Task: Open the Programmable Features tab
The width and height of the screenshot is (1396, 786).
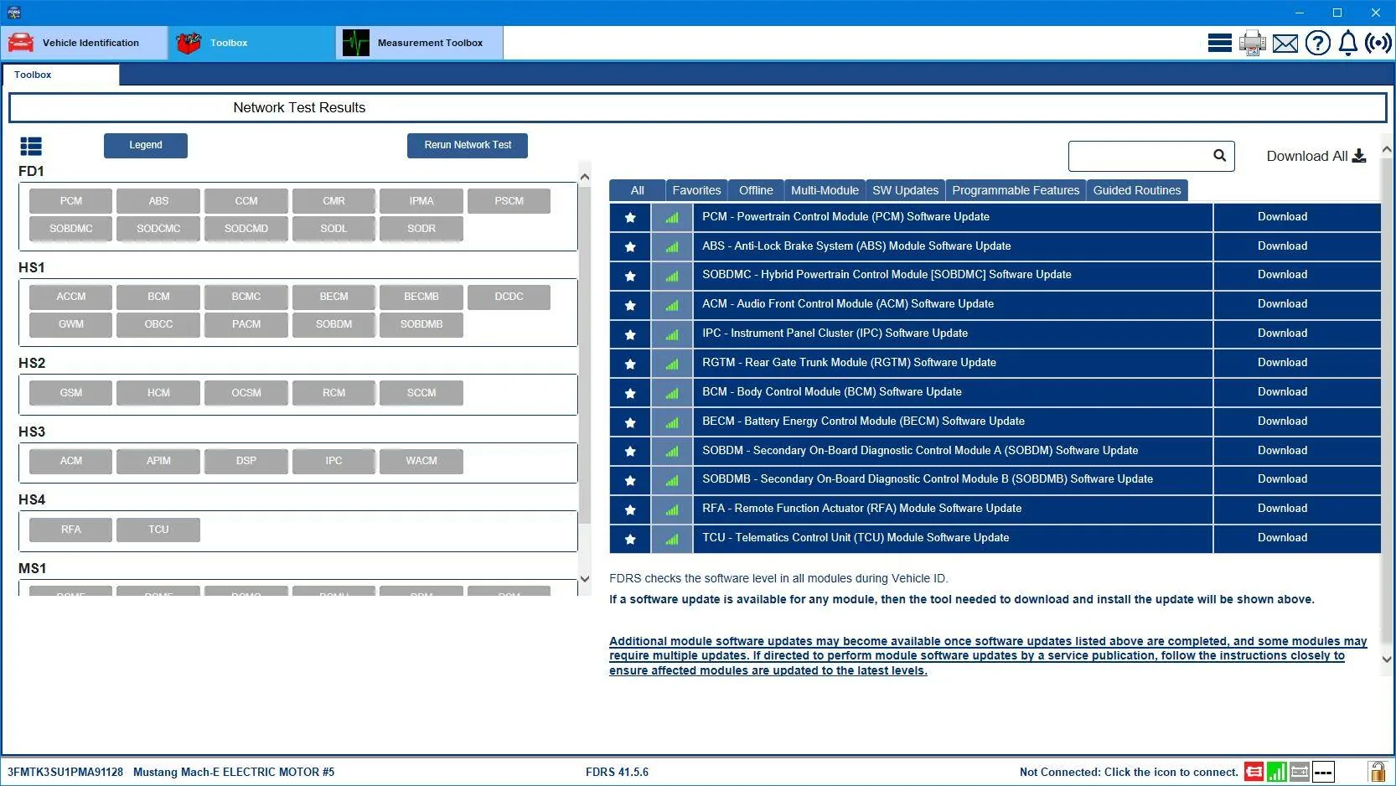Action: [1016, 190]
